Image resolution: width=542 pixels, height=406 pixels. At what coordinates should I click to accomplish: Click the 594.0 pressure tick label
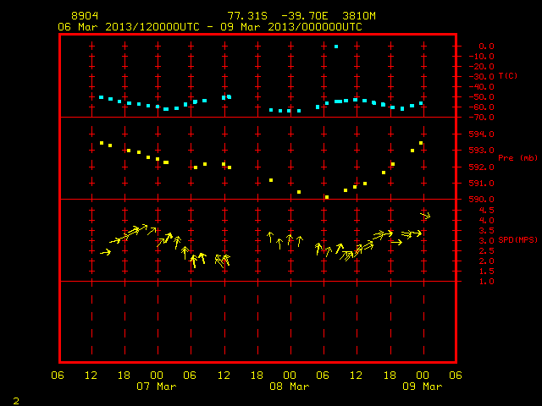tap(481, 134)
